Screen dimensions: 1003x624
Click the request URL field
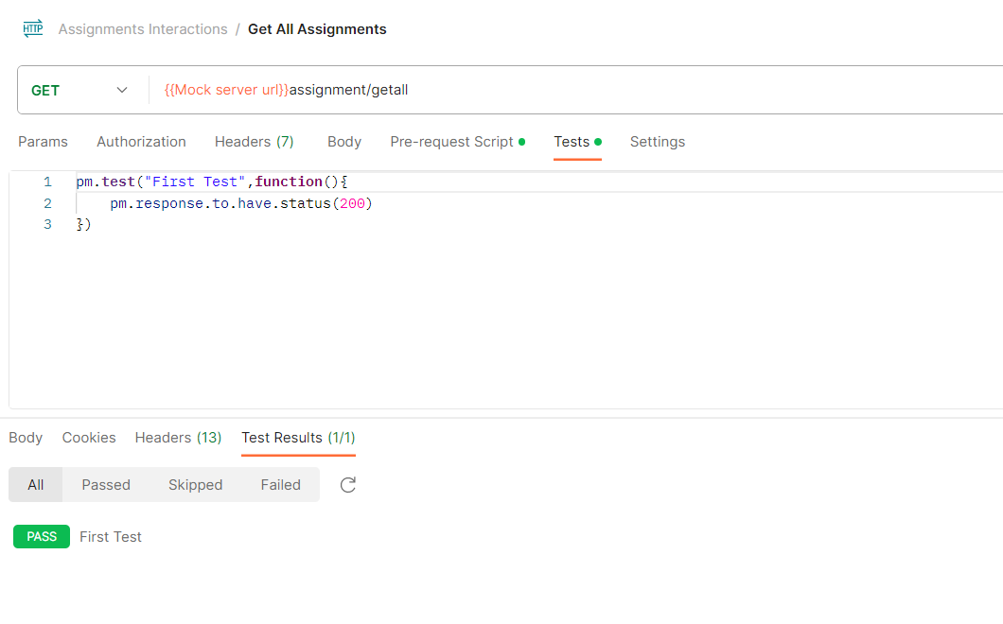(x=568, y=91)
